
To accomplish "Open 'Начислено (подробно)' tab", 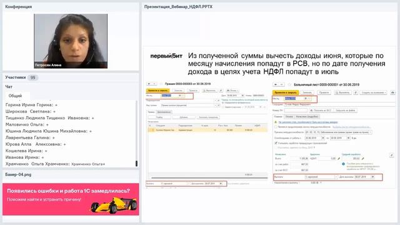I will tap(307, 117).
